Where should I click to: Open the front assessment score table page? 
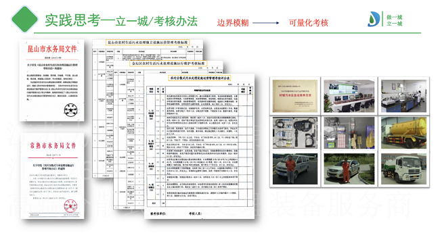tap(200, 146)
